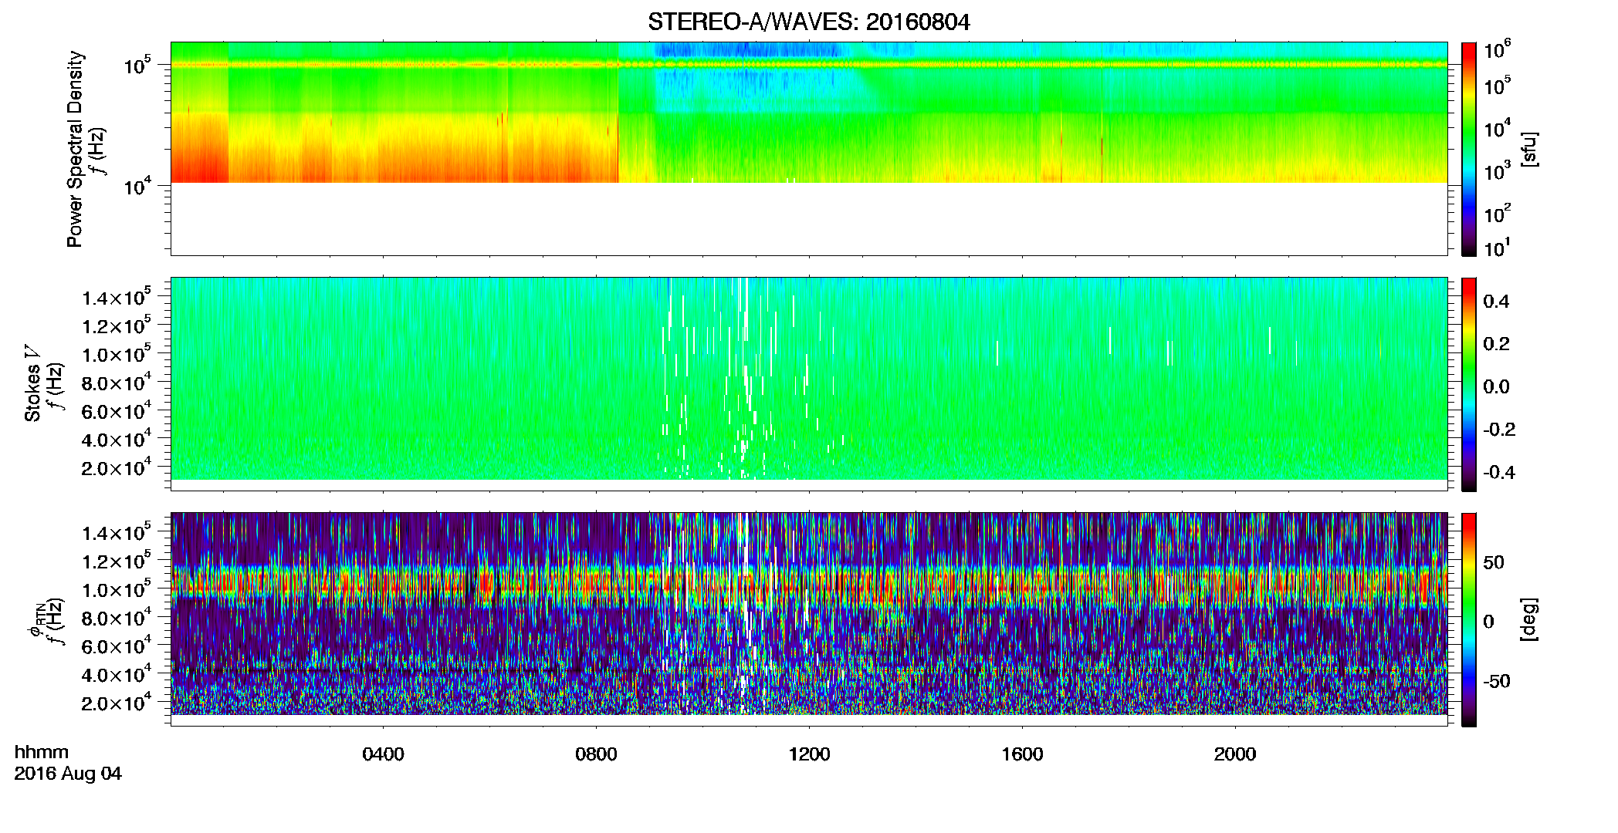Select the Power Spectral Density axis label

[75, 149]
